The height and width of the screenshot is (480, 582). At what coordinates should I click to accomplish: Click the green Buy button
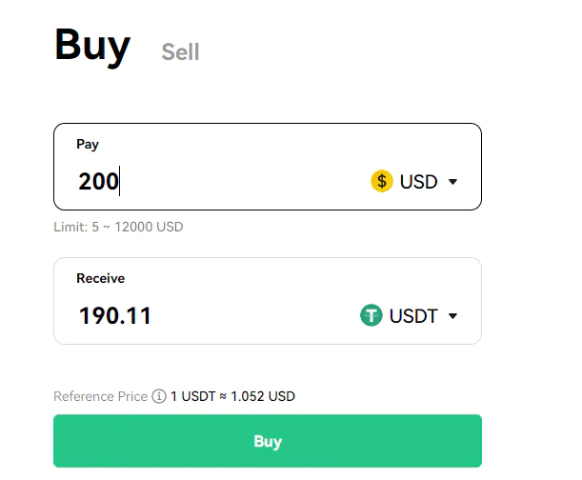pos(268,441)
